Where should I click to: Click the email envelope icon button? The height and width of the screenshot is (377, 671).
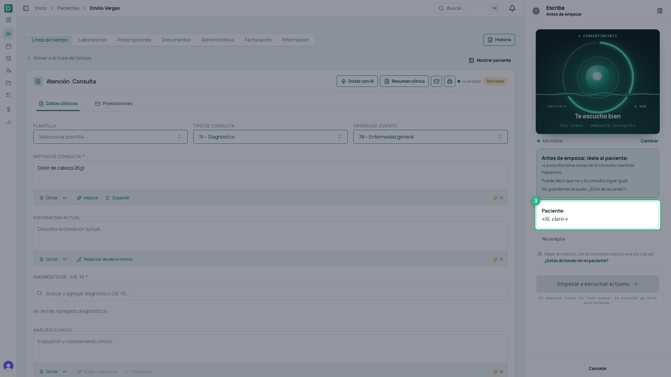(x=436, y=81)
